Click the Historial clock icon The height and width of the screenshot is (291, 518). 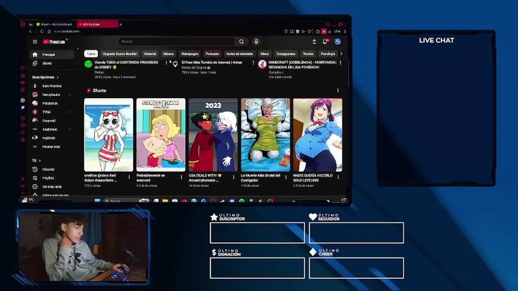coord(35,169)
